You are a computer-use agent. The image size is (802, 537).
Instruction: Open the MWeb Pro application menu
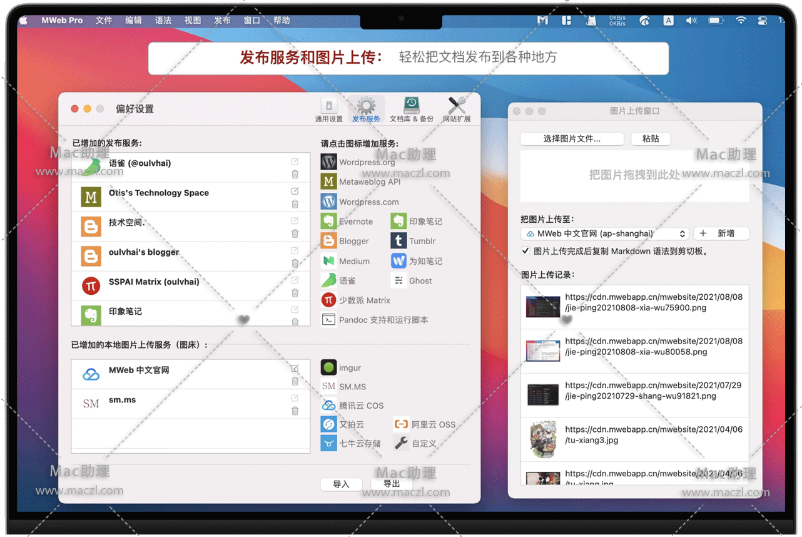(x=62, y=20)
